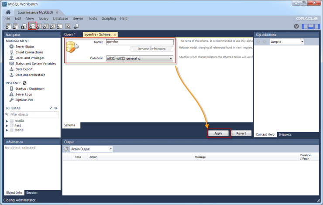Open the Jump to dropdown
Image resolution: width=323 pixels, height=205 pixels.
click(286, 42)
